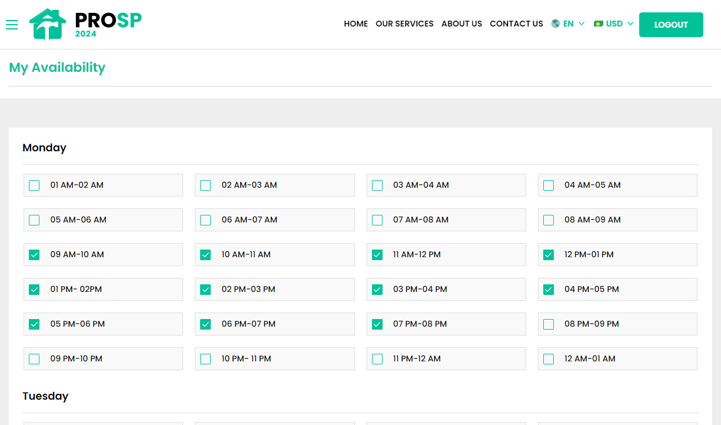Image resolution: width=721 pixels, height=425 pixels.
Task: Uncheck the 09 AM-10 AM slot
Action: point(34,255)
